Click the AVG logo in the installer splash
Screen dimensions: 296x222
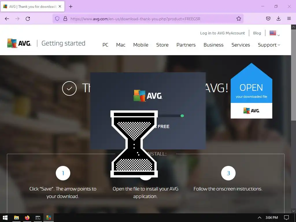point(148,96)
